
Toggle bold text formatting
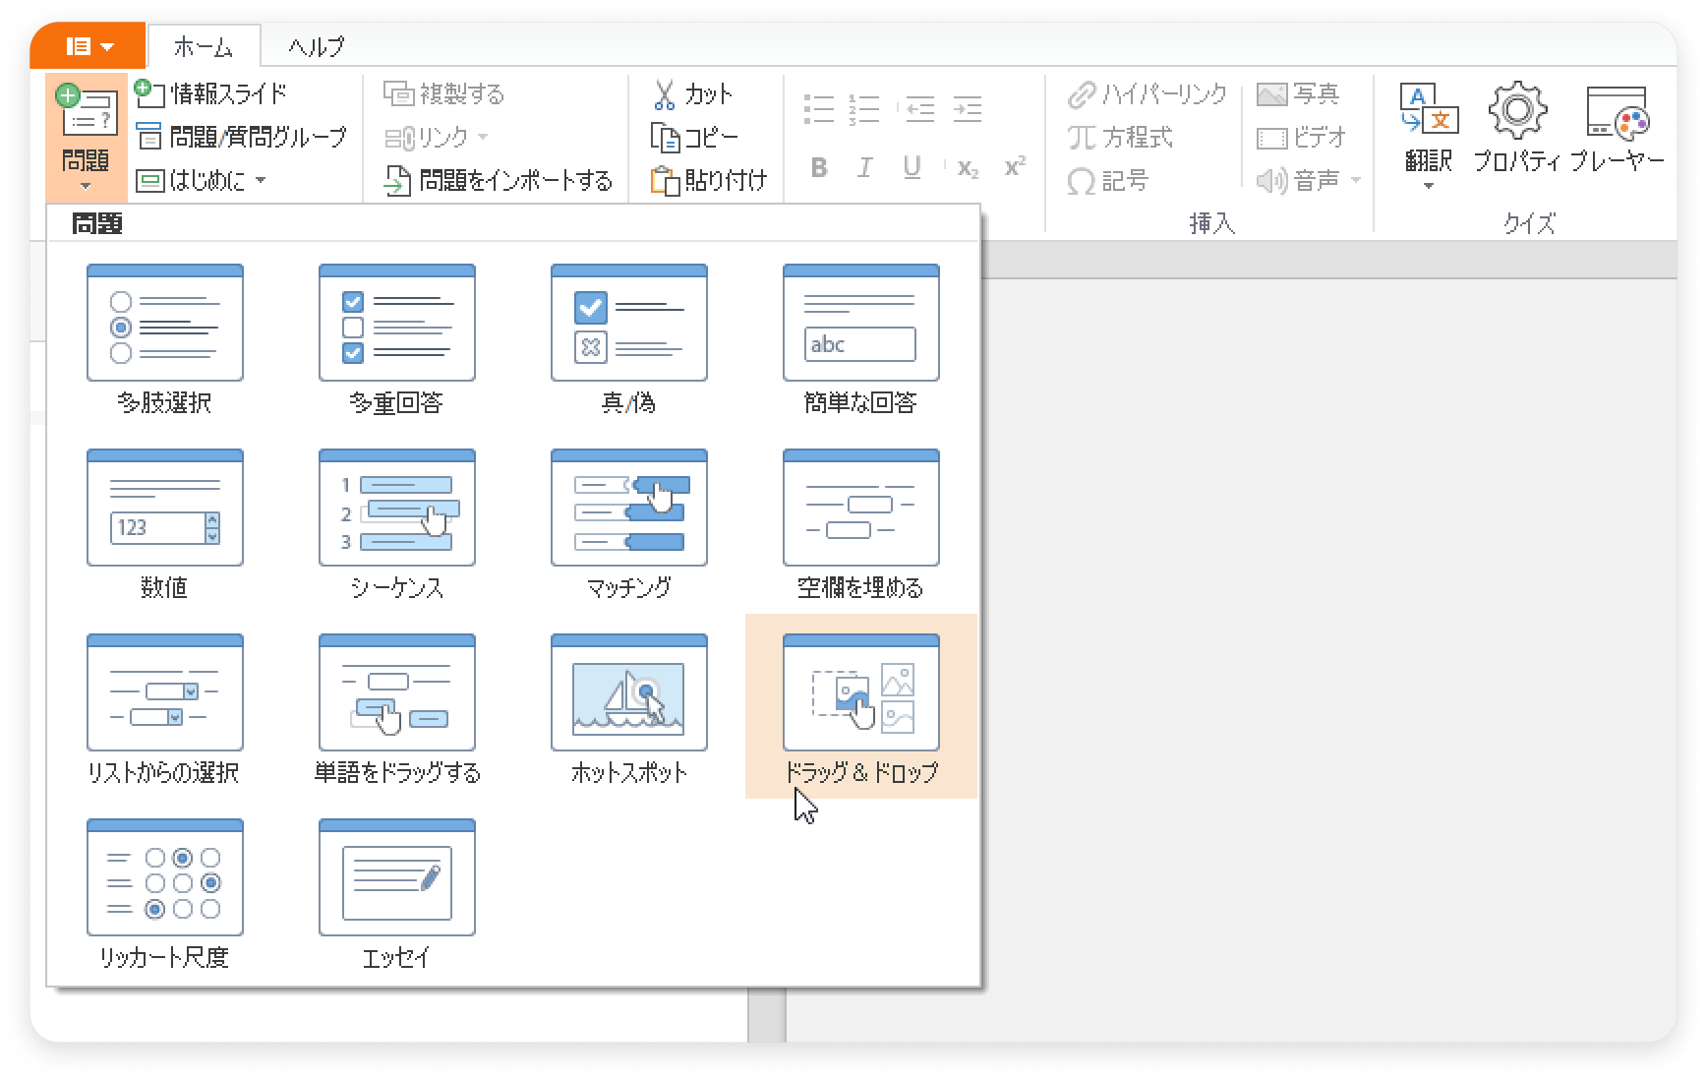point(818,168)
